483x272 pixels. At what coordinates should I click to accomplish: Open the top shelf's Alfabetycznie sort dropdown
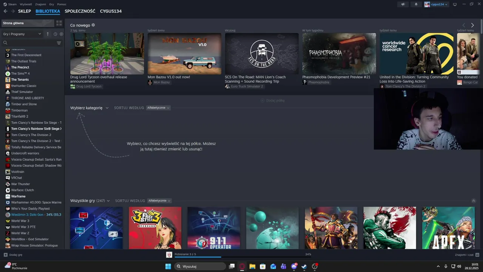tap(158, 108)
